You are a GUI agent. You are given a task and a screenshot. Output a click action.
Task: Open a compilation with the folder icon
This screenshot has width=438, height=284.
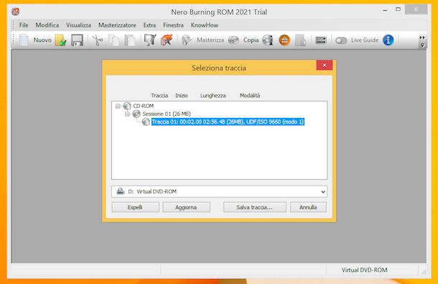click(x=60, y=40)
